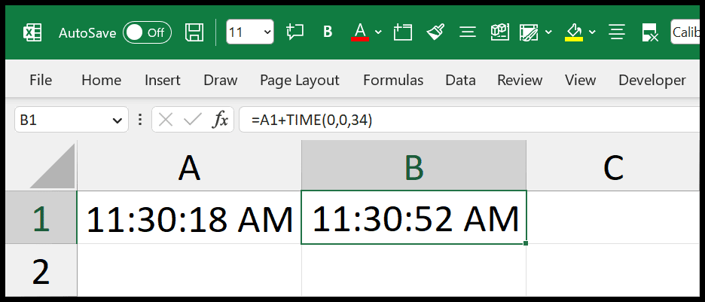The width and height of the screenshot is (705, 302).
Task: Open the fill color dropdown arrow
Action: 592,32
